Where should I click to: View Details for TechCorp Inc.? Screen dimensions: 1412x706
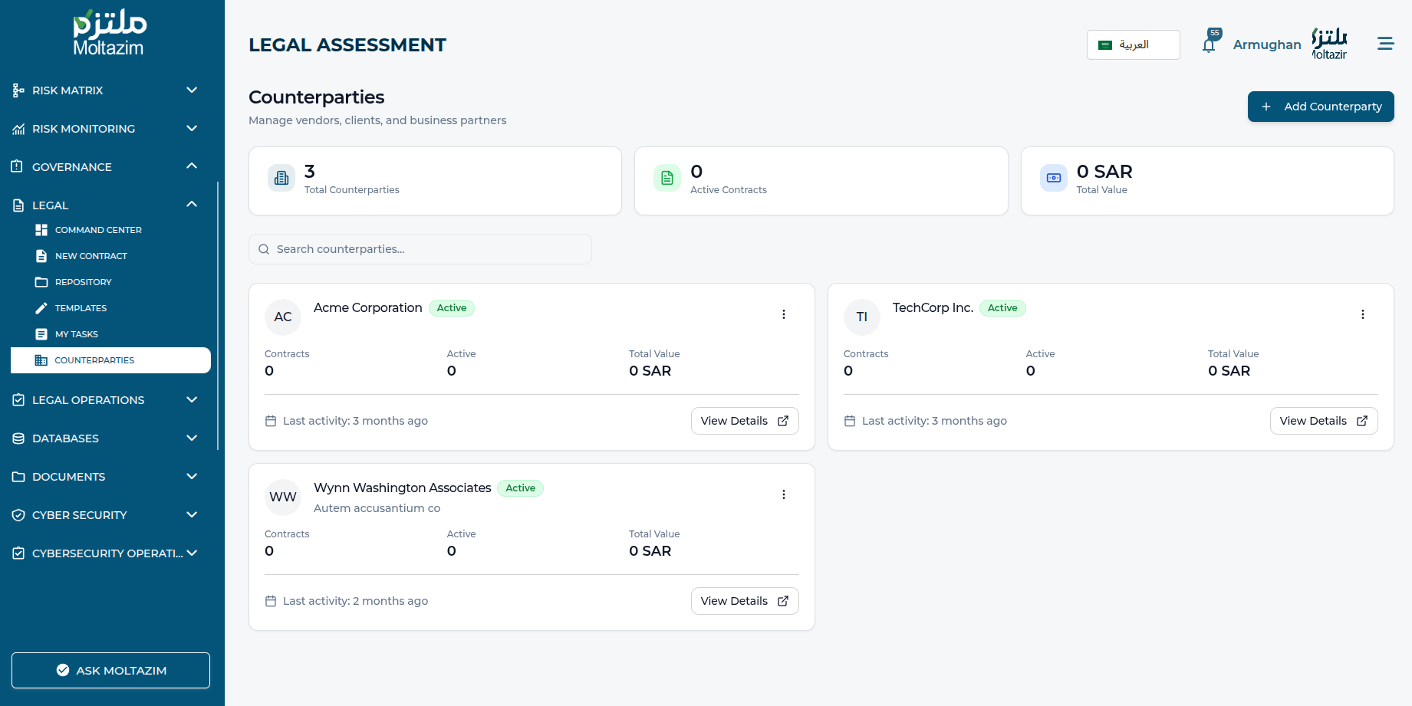click(x=1323, y=421)
